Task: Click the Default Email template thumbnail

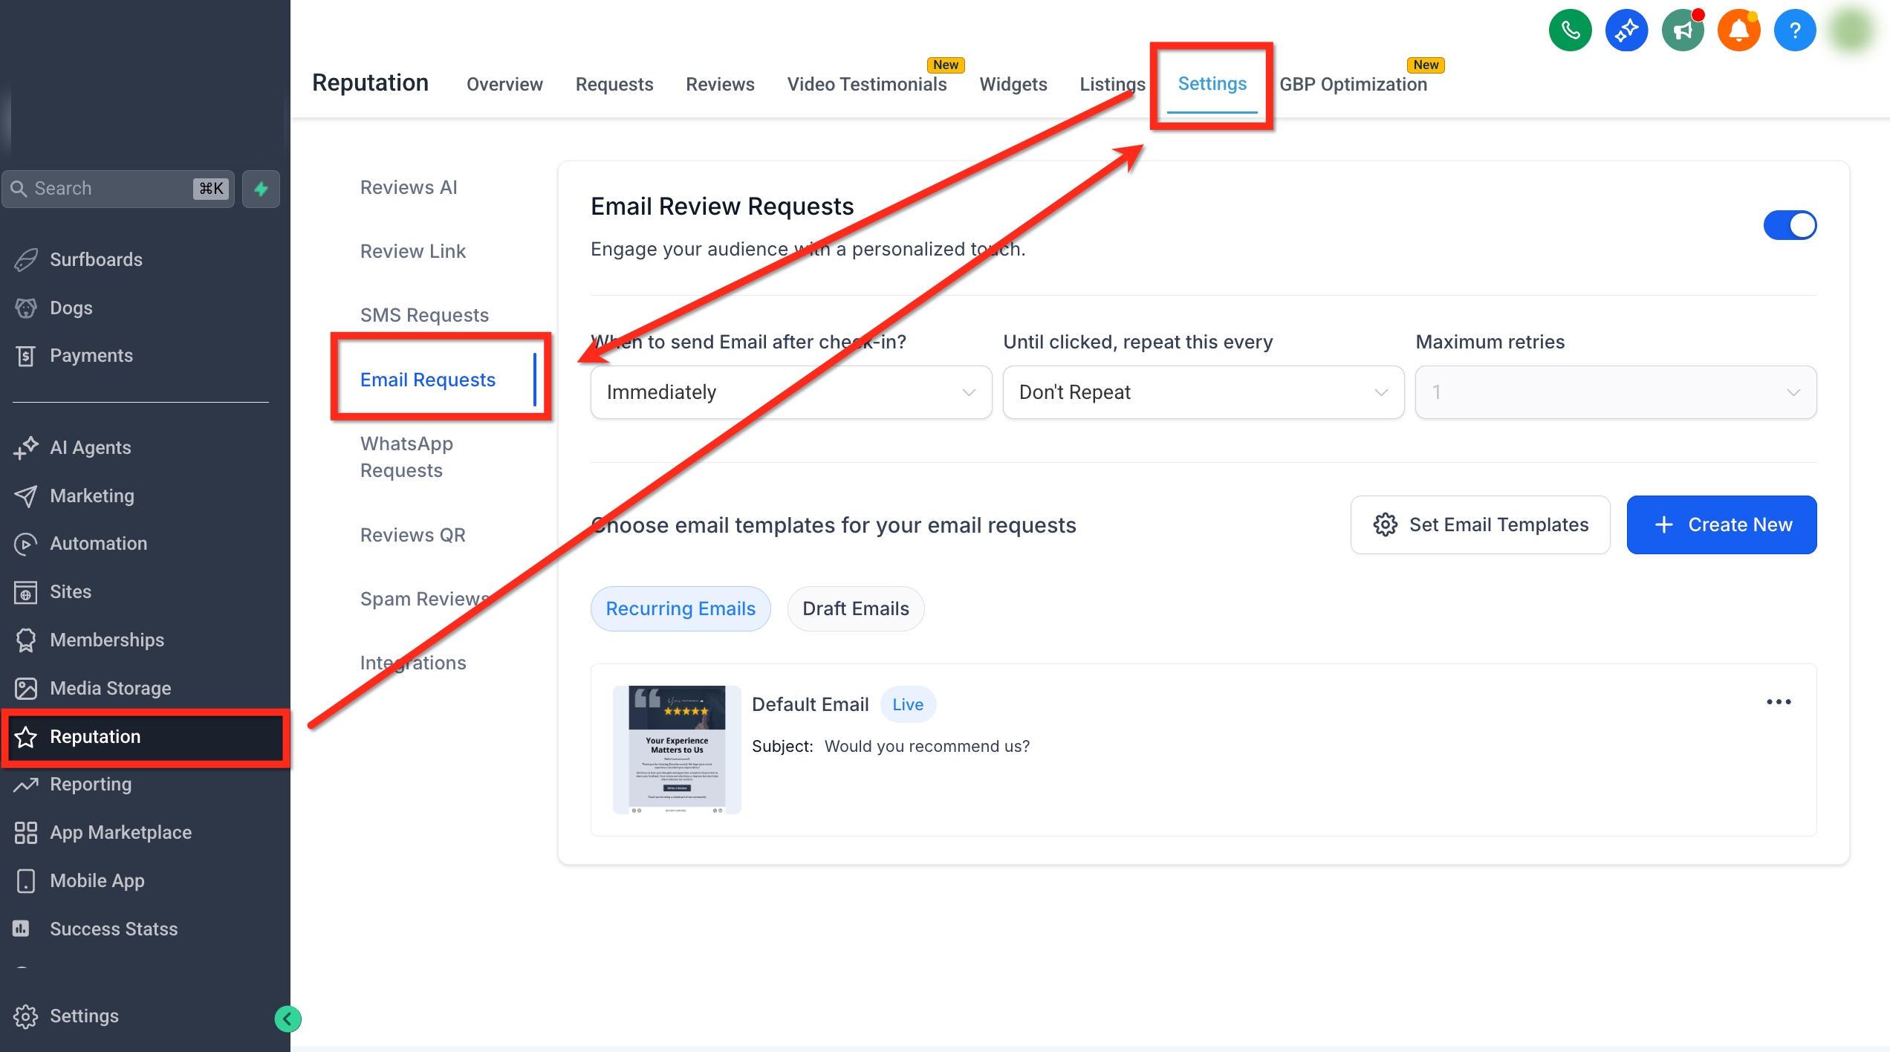Action: click(x=677, y=749)
